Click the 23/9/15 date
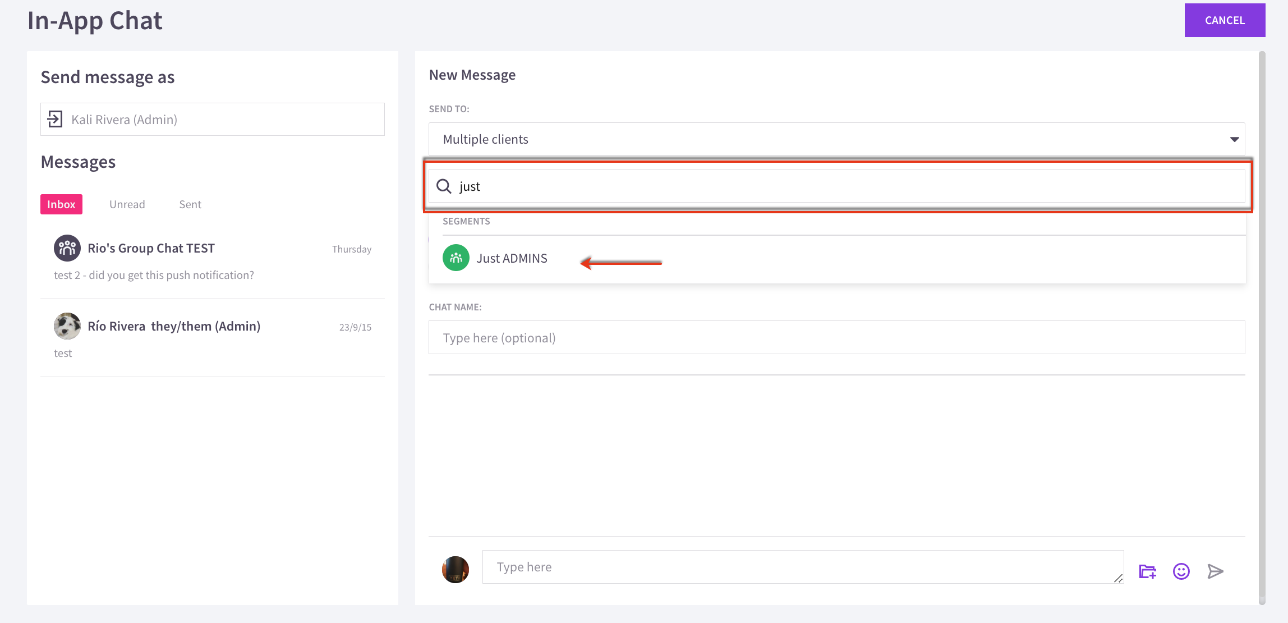 (x=355, y=327)
